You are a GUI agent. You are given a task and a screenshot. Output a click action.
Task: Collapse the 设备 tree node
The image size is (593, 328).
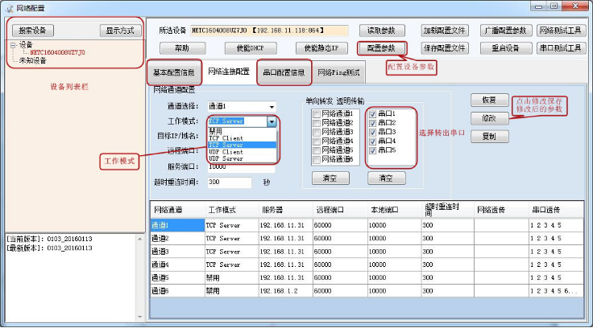click(x=13, y=45)
